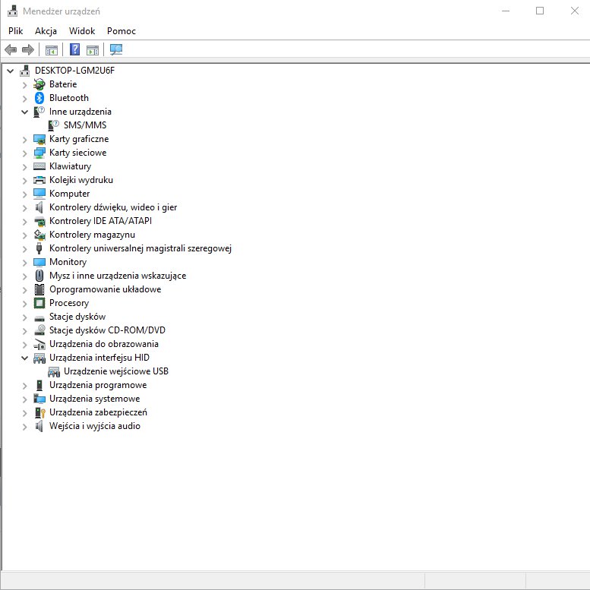Maximize the Menedżer urządzeń window

coord(540,11)
